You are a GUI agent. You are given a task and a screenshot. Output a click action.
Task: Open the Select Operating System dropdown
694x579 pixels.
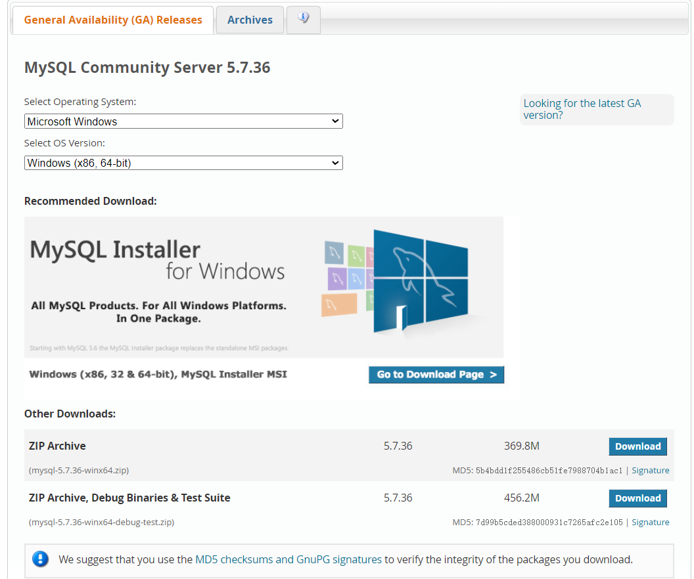pos(183,121)
